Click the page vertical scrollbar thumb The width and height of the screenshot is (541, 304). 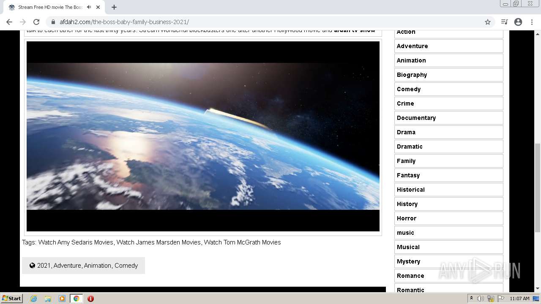[538, 188]
